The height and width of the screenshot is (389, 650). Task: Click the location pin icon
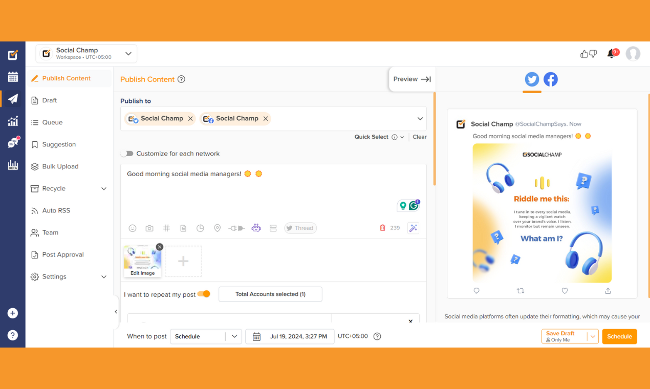click(x=217, y=228)
